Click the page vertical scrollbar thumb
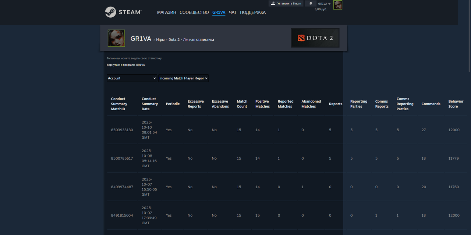Viewport: 471px width, 235px height. click(x=469, y=36)
